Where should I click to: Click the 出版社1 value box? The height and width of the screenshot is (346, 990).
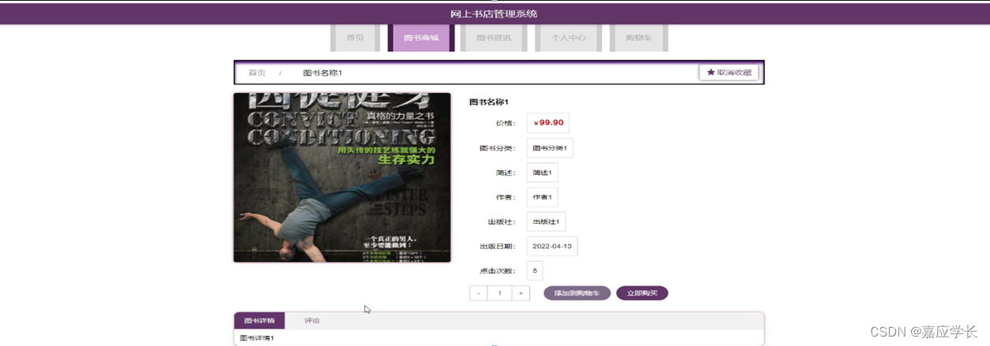tap(546, 221)
